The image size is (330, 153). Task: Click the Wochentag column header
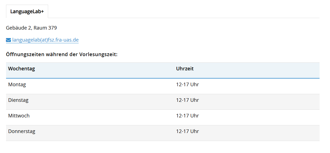(21, 69)
